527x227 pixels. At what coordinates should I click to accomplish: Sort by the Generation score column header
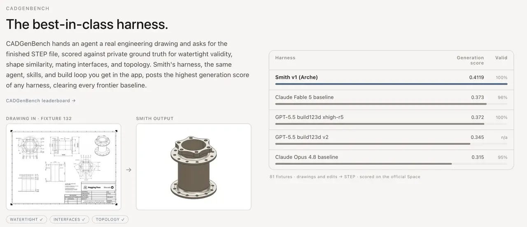[470, 60]
